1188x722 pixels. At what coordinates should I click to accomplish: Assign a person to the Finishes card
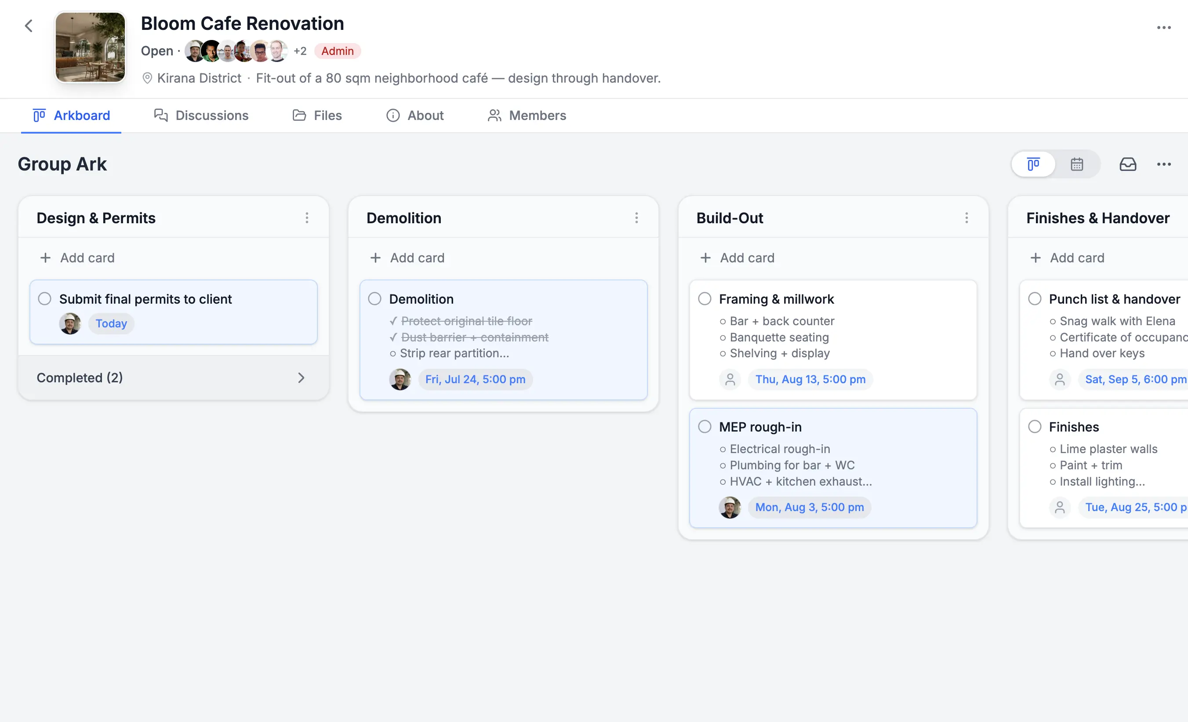tap(1060, 507)
